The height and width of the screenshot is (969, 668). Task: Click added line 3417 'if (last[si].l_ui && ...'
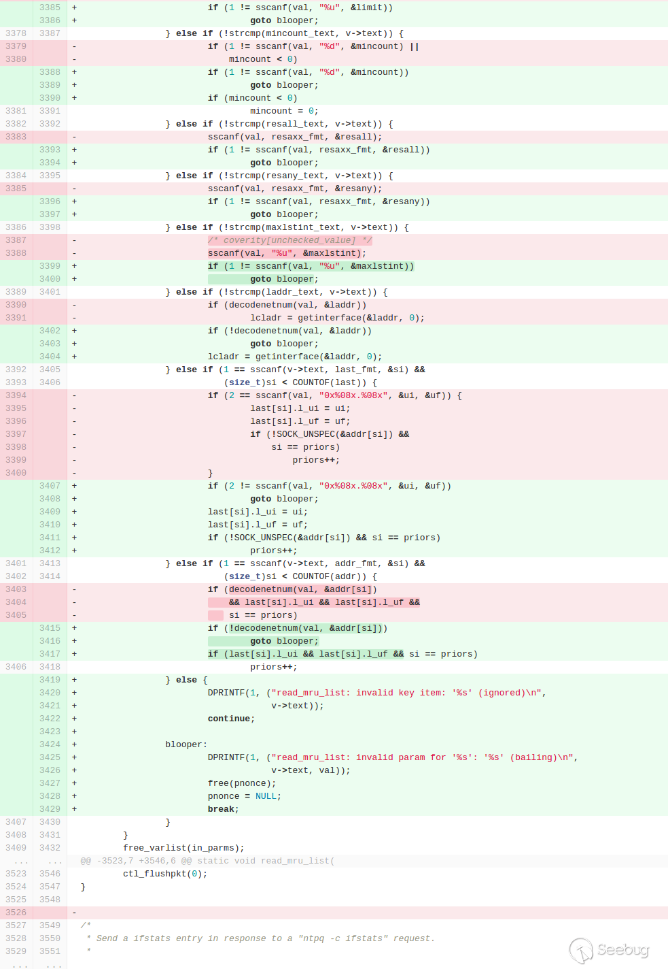342,654
